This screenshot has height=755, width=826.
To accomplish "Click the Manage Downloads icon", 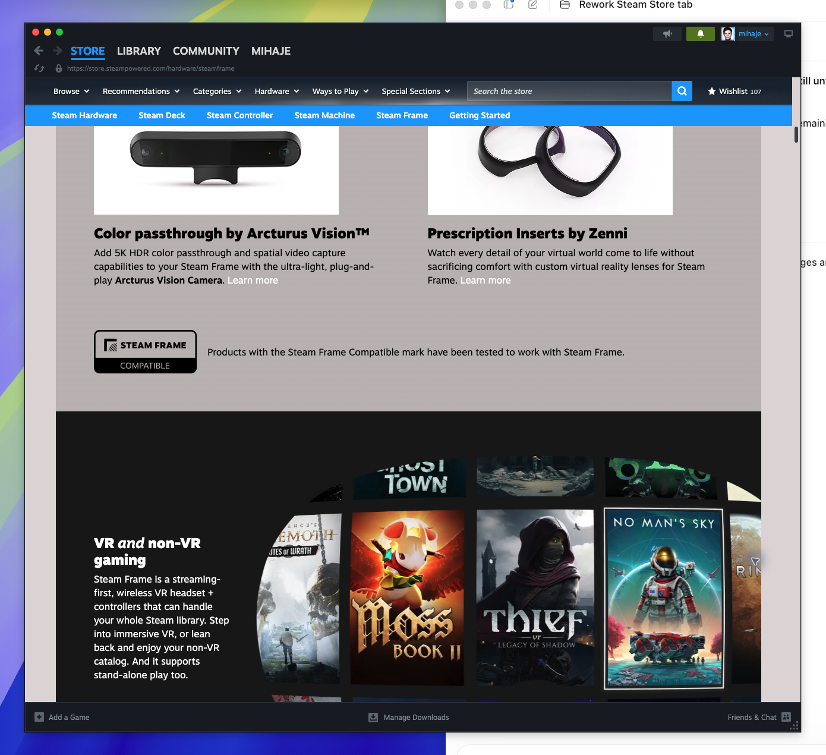I will (x=373, y=717).
